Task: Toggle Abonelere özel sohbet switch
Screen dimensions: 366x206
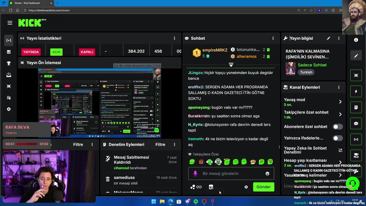Action: (x=337, y=127)
